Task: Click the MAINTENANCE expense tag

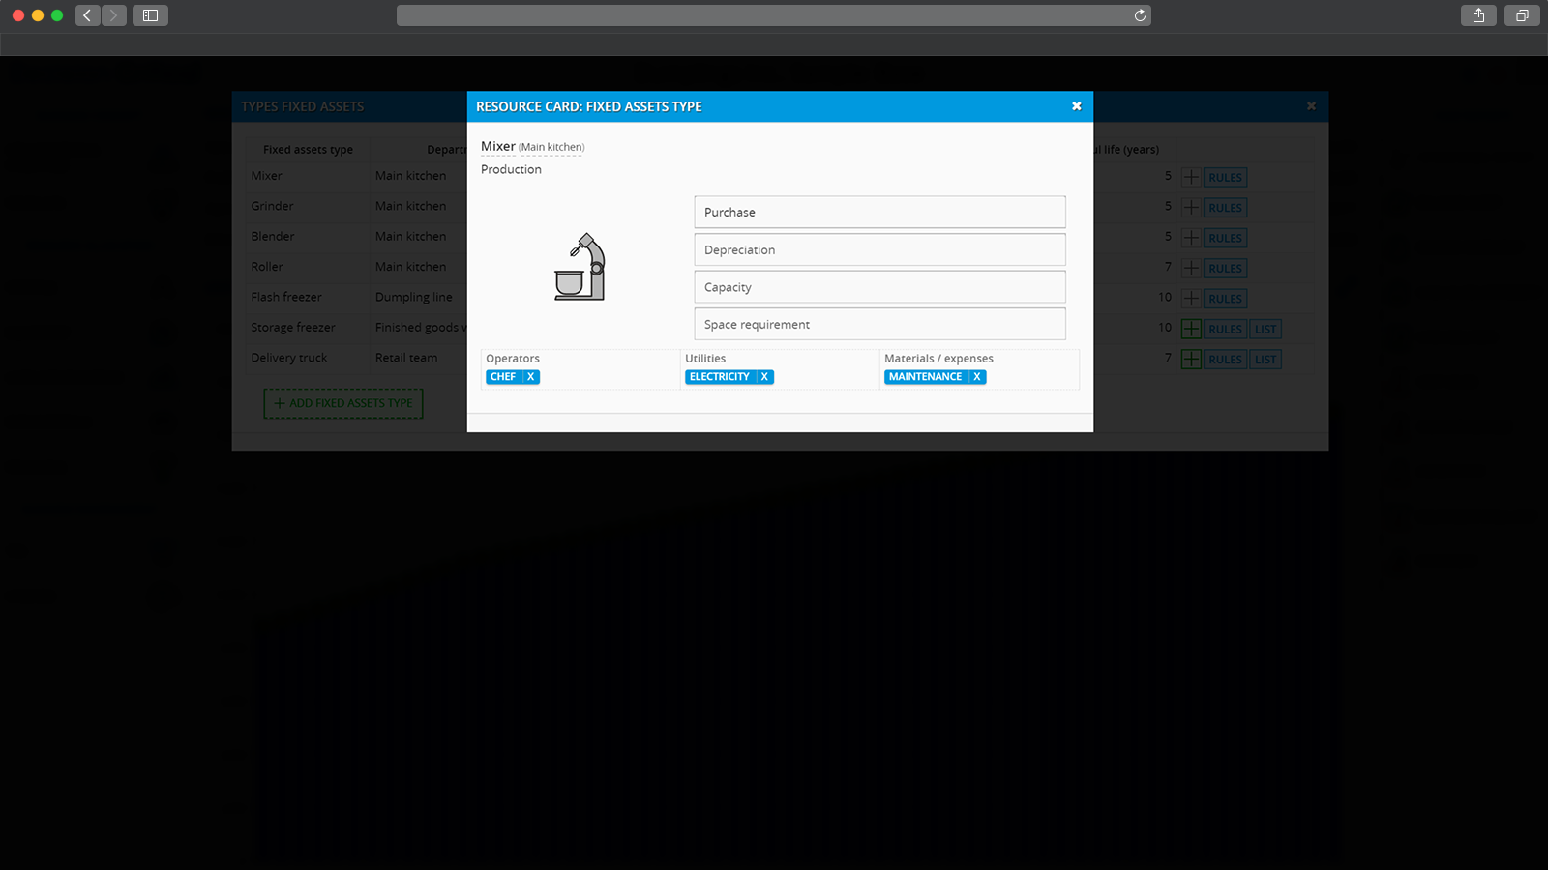Action: point(926,377)
